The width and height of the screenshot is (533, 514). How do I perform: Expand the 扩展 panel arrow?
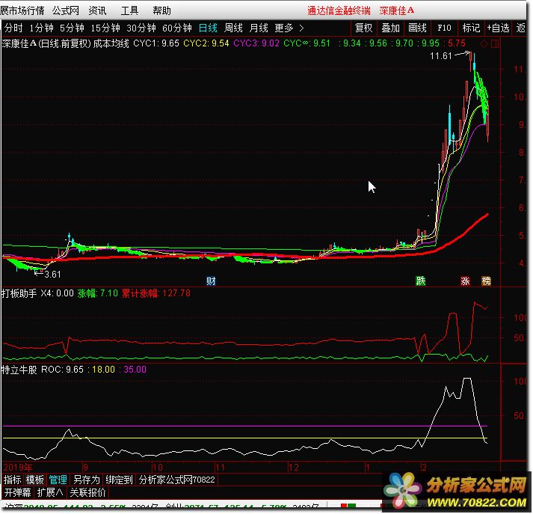pyautogui.click(x=50, y=493)
